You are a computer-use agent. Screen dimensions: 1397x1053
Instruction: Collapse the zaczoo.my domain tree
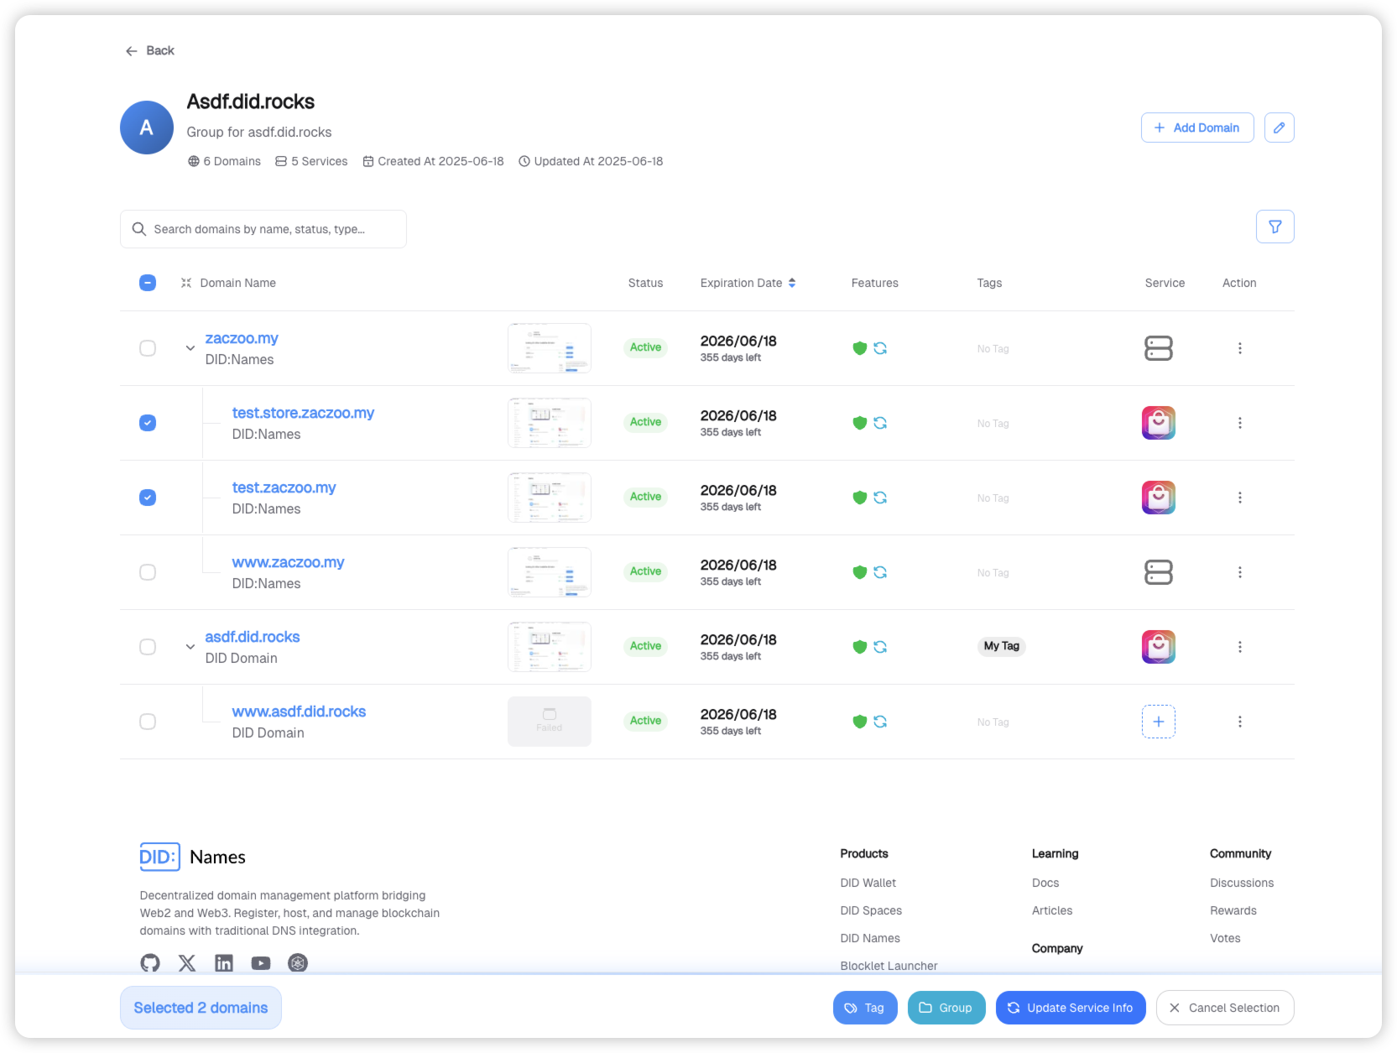pos(190,348)
